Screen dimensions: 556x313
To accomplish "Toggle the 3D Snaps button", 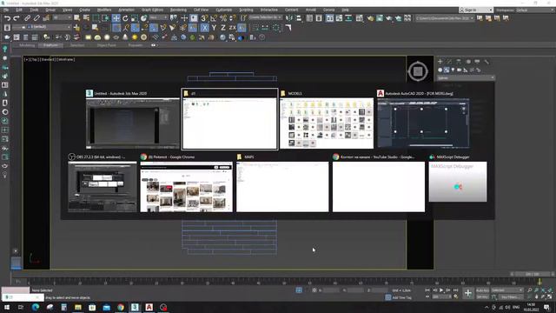I will (x=204, y=17).
